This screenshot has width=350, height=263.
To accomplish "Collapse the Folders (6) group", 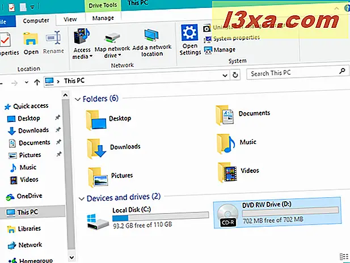I will coord(78,99).
